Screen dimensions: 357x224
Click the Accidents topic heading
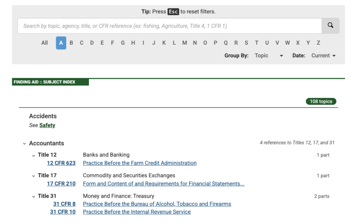coord(43,116)
